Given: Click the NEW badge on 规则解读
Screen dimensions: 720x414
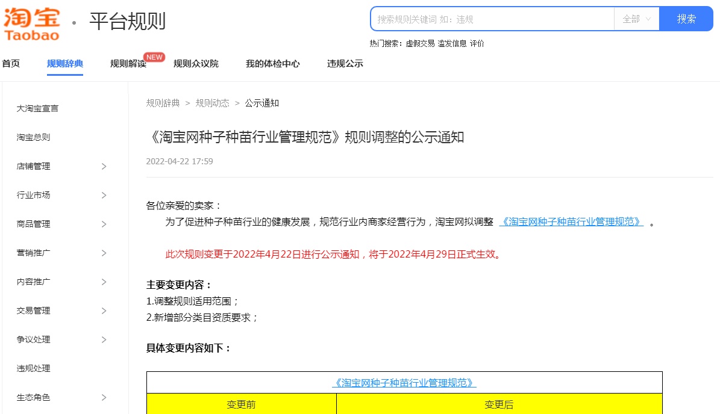Looking at the screenshot, I should (x=154, y=57).
